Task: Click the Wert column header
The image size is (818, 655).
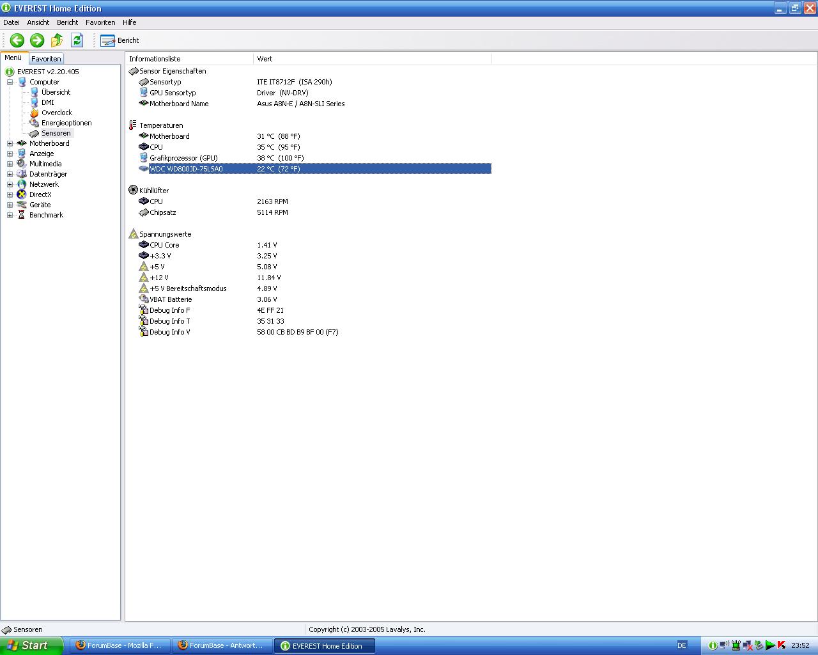Action: pyautogui.click(x=373, y=59)
